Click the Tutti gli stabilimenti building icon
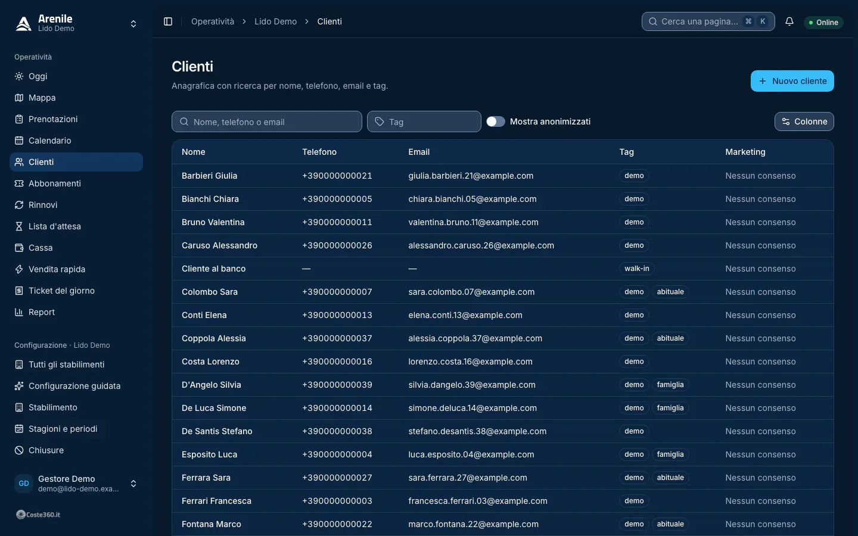The width and height of the screenshot is (858, 536). tap(19, 364)
